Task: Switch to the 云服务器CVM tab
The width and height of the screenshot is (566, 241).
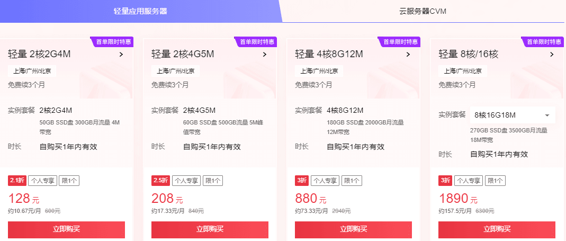Action: 423,11
